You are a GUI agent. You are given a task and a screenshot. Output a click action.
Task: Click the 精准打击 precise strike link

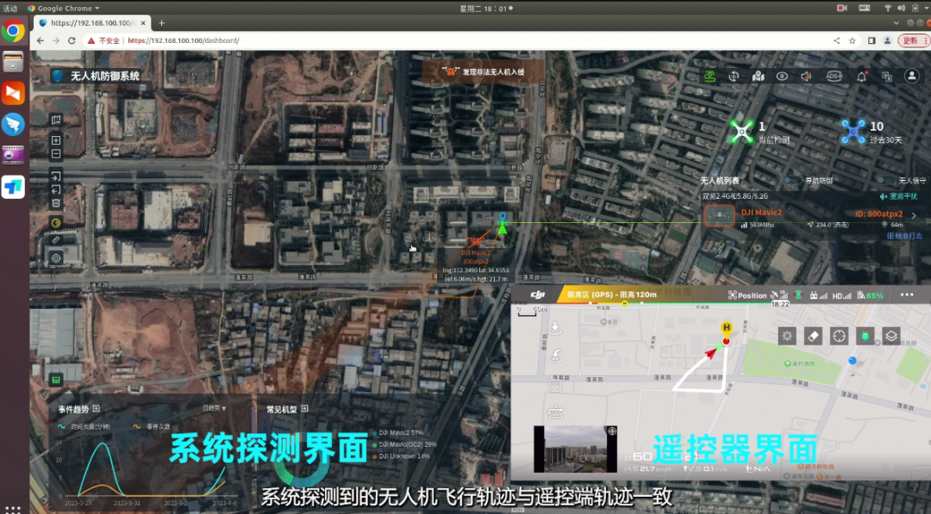[x=904, y=236]
